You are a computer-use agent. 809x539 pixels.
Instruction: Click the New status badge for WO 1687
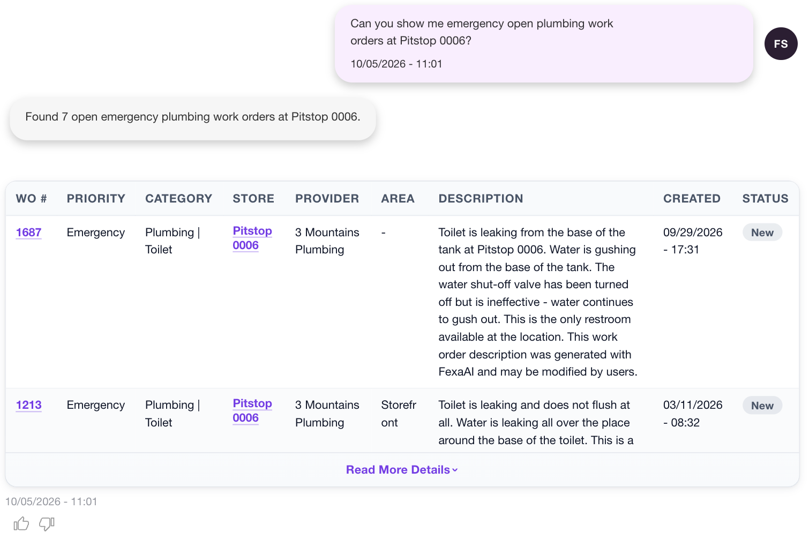coord(762,233)
